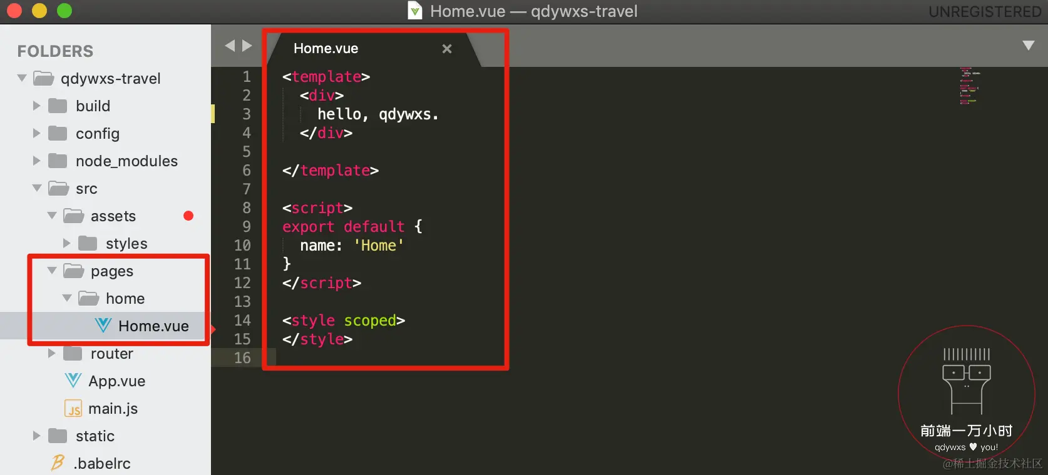Expand the node_modules folder arrow

(x=36, y=161)
